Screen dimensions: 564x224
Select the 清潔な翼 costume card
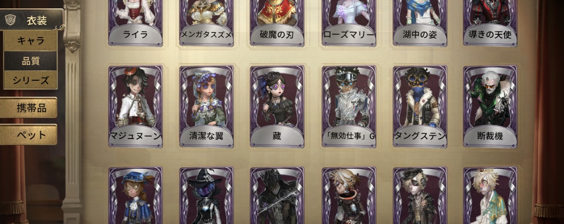pos(207,107)
